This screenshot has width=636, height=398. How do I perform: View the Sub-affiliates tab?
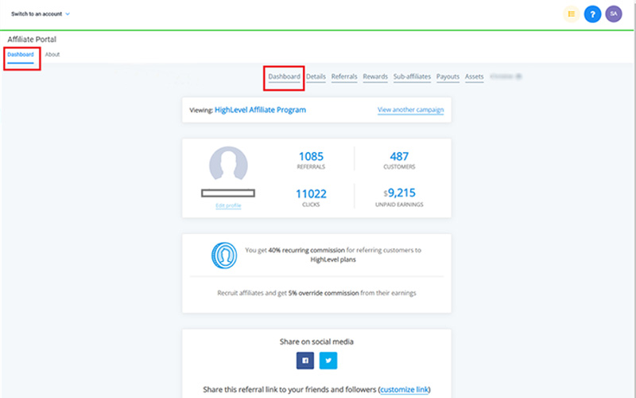[x=412, y=76]
